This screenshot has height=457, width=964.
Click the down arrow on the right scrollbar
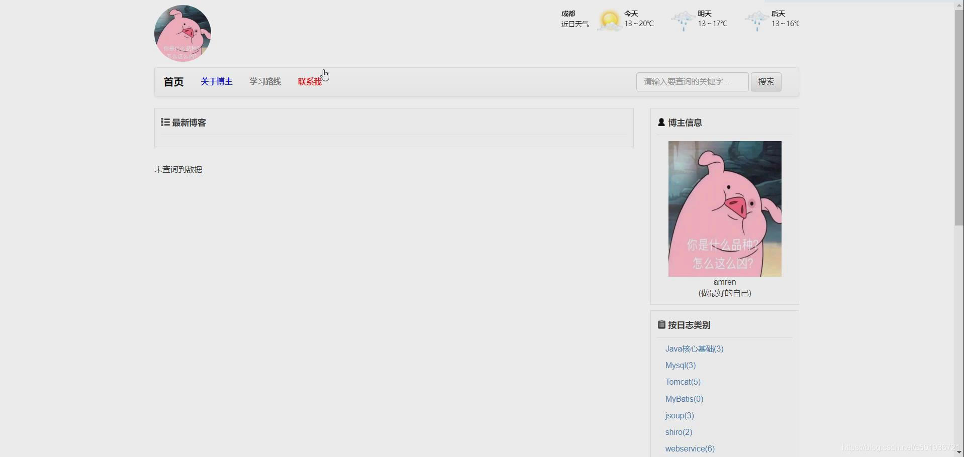pos(959,452)
